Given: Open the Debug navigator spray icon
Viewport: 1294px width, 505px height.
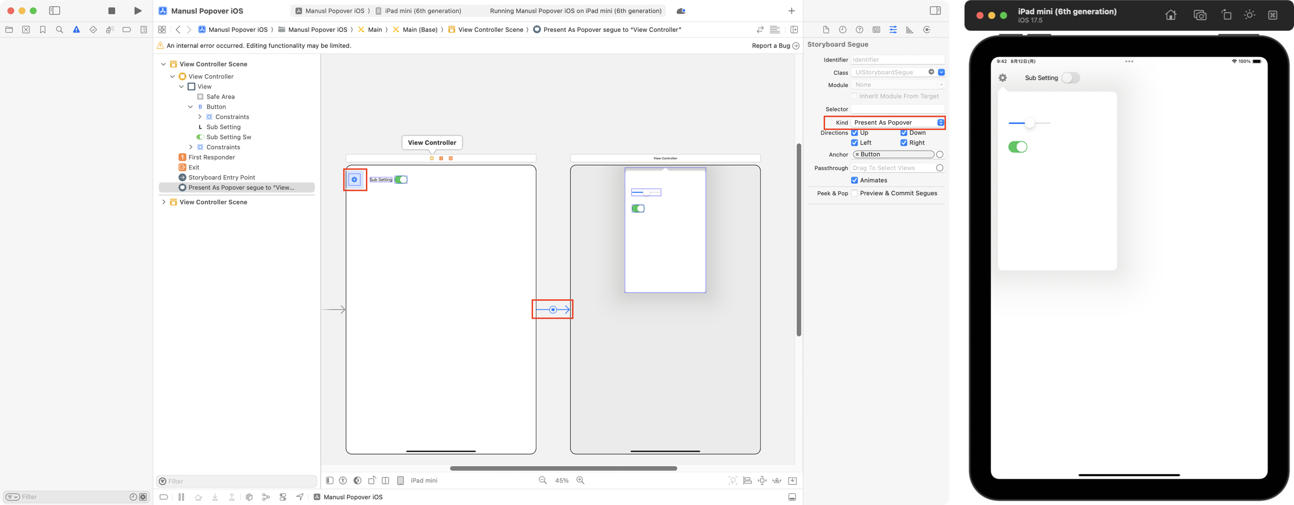Looking at the screenshot, I should [110, 30].
